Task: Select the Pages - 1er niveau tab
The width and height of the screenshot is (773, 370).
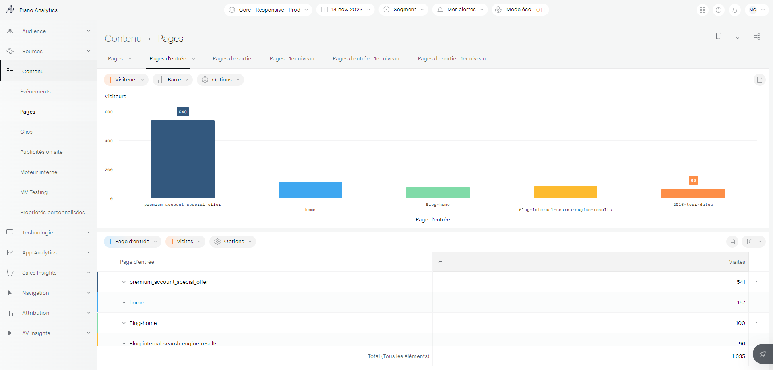Action: pyautogui.click(x=292, y=59)
